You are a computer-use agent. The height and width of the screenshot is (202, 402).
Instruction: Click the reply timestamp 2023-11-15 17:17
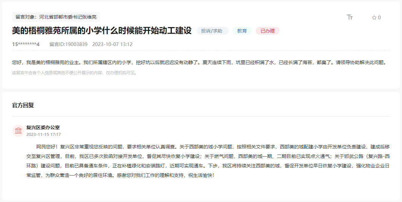click(x=44, y=134)
